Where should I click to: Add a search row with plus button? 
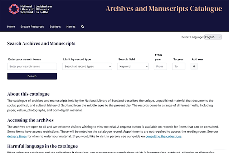194,66
